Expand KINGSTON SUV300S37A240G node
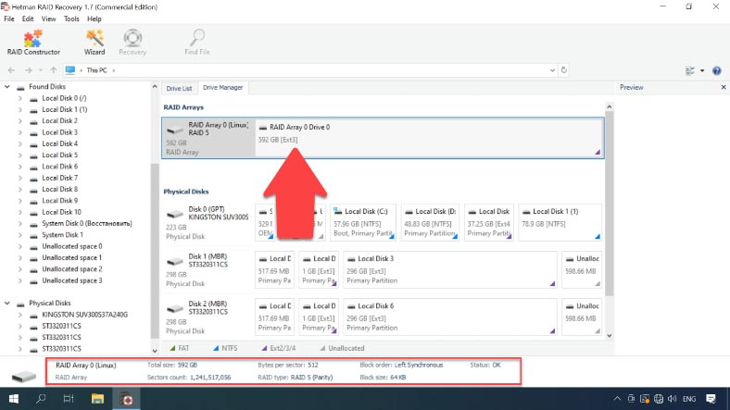730x410 pixels. (x=20, y=315)
